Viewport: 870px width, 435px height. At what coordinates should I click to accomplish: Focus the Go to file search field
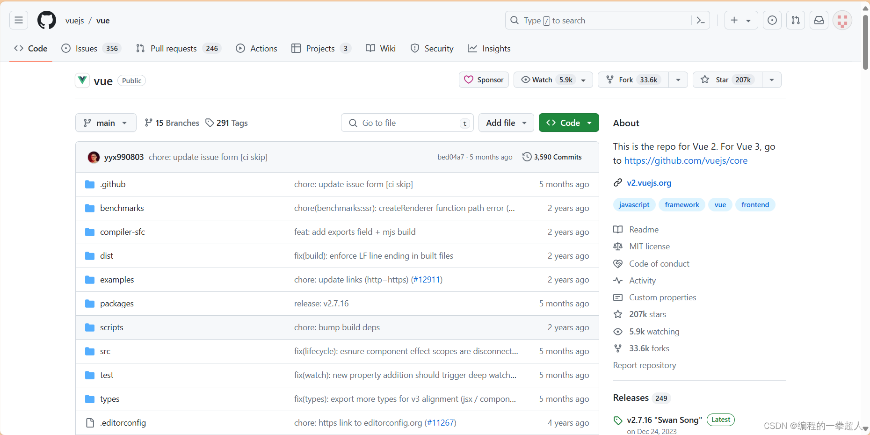click(x=407, y=123)
